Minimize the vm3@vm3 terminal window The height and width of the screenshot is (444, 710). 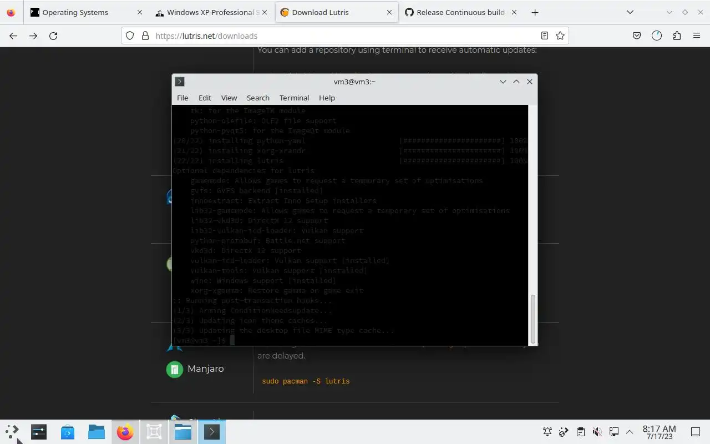[x=503, y=82]
